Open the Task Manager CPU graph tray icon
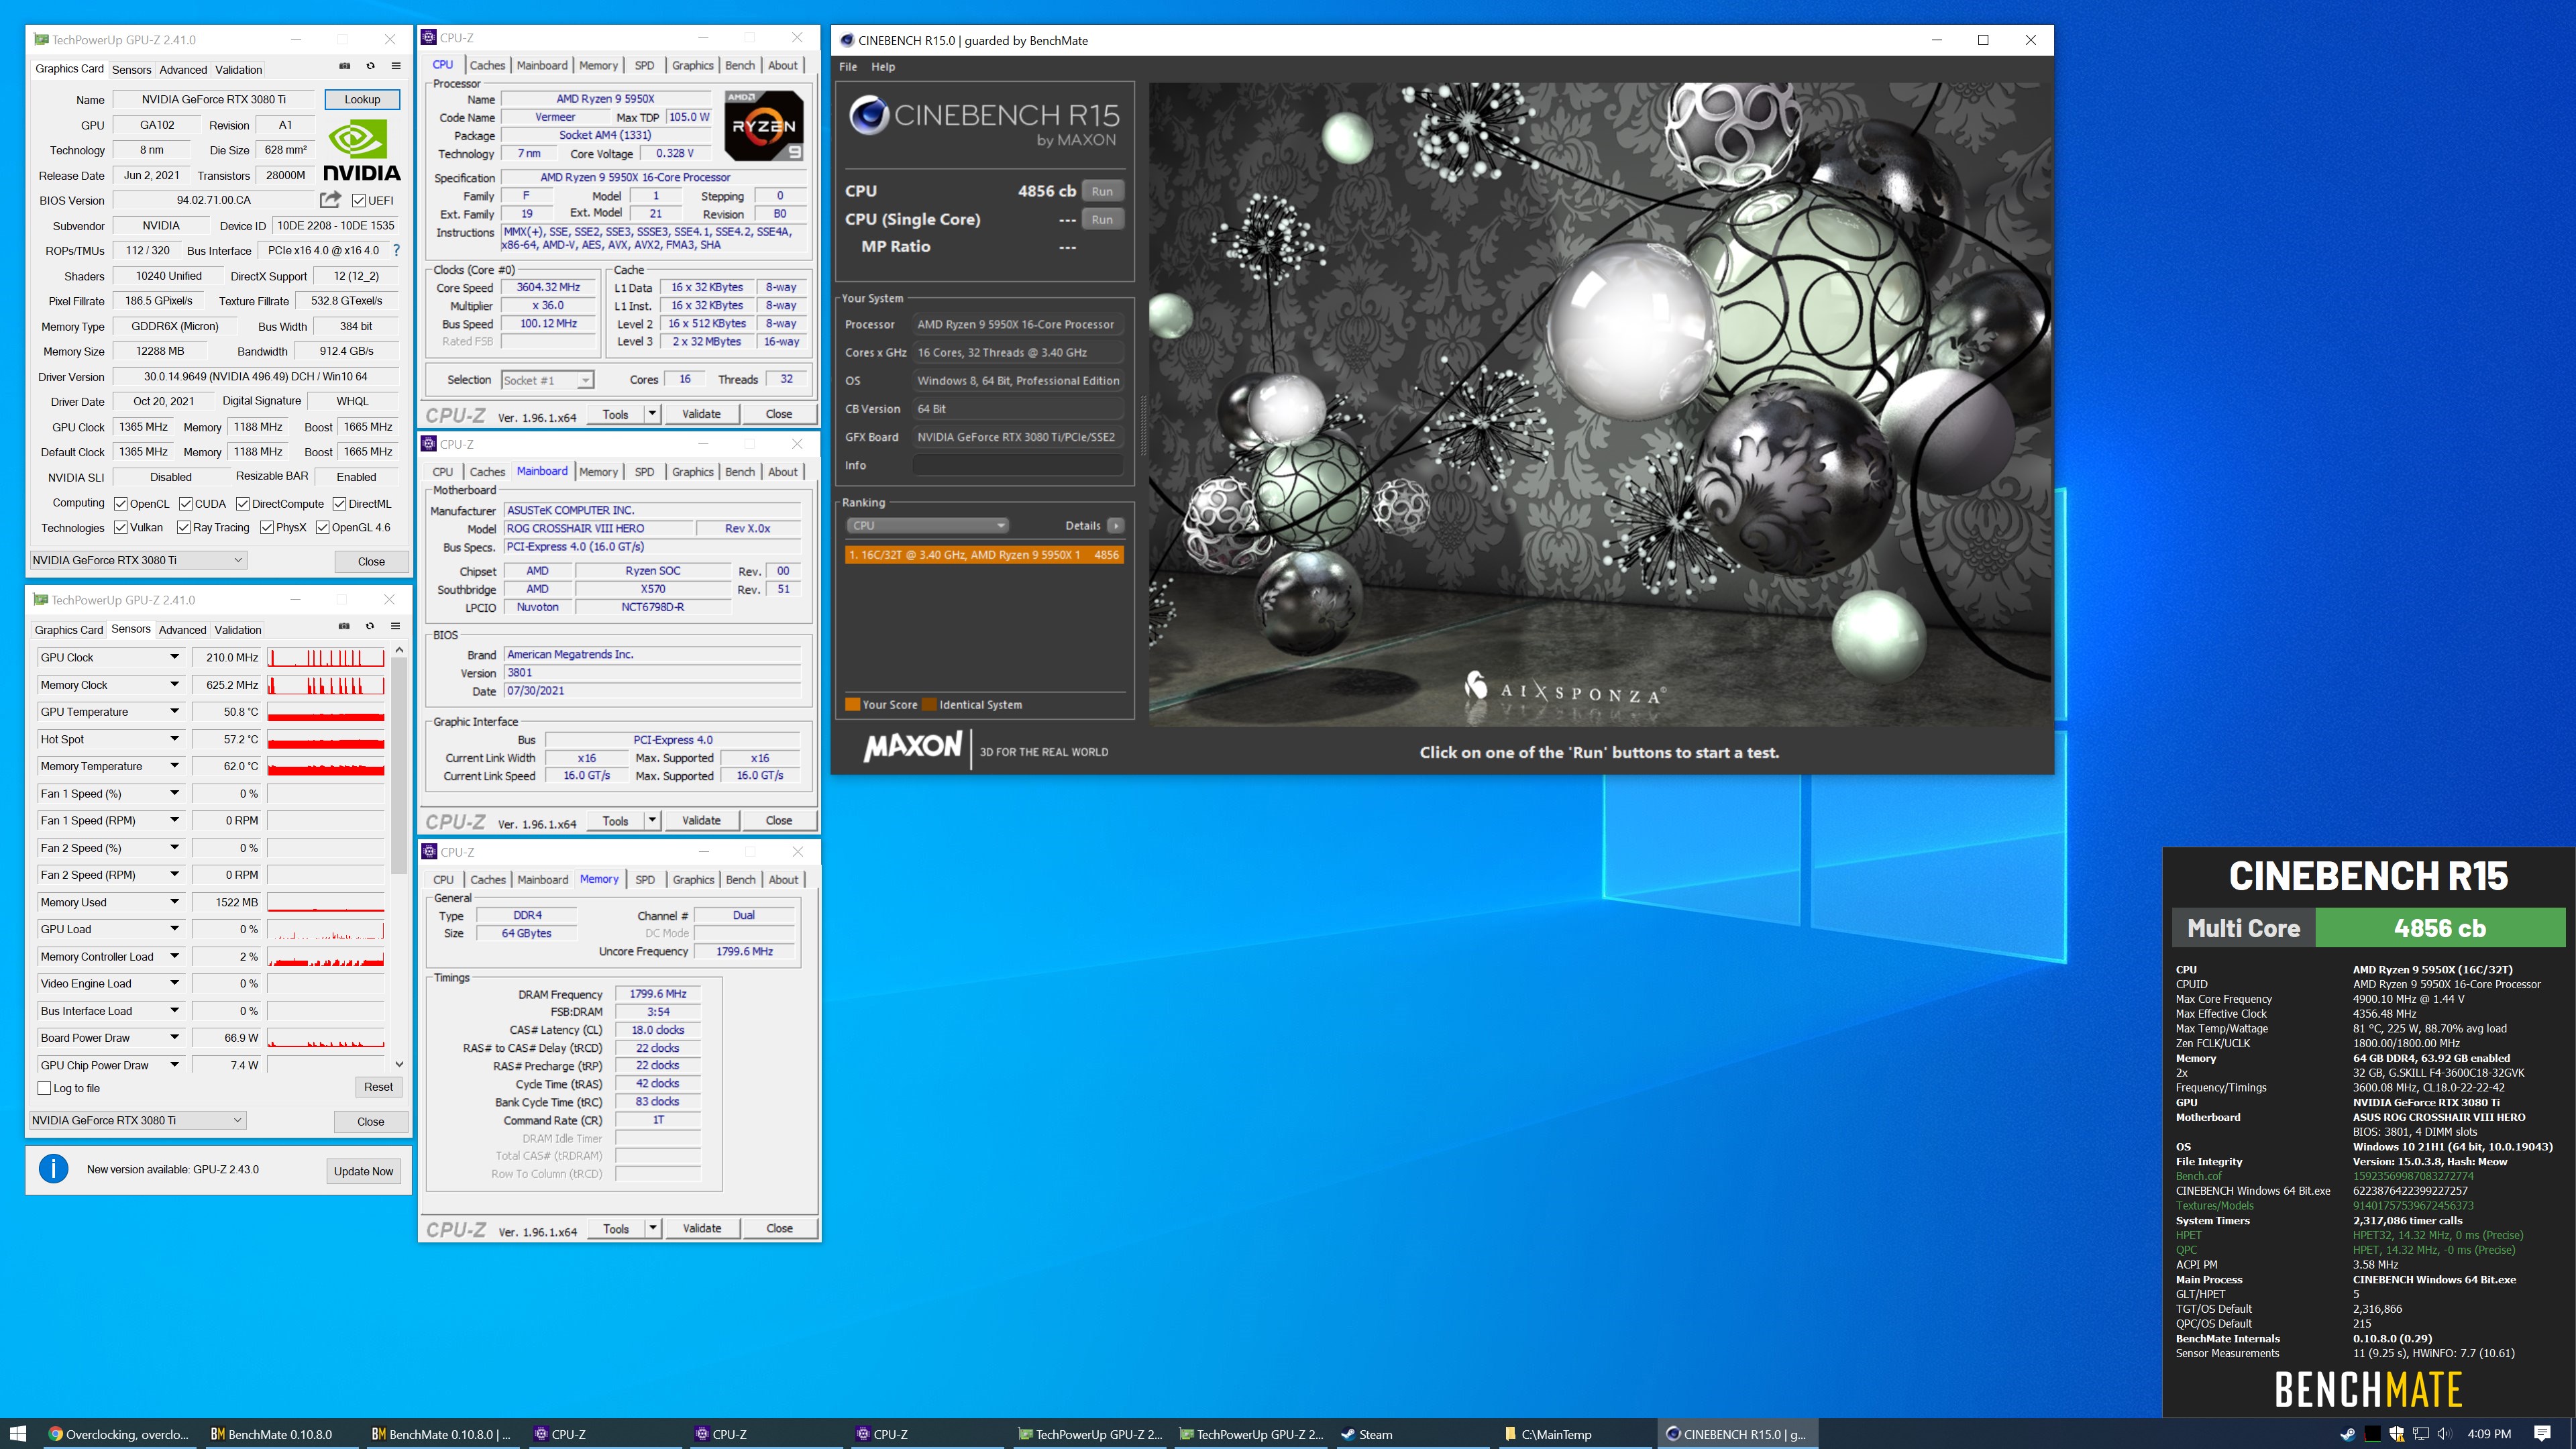The width and height of the screenshot is (2576, 1449). pos(2372,1434)
